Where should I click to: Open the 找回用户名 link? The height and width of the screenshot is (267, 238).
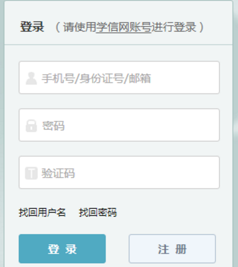pyautogui.click(x=42, y=213)
